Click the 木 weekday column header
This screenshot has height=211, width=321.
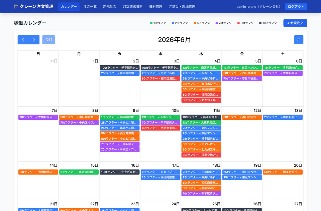tap(201, 54)
